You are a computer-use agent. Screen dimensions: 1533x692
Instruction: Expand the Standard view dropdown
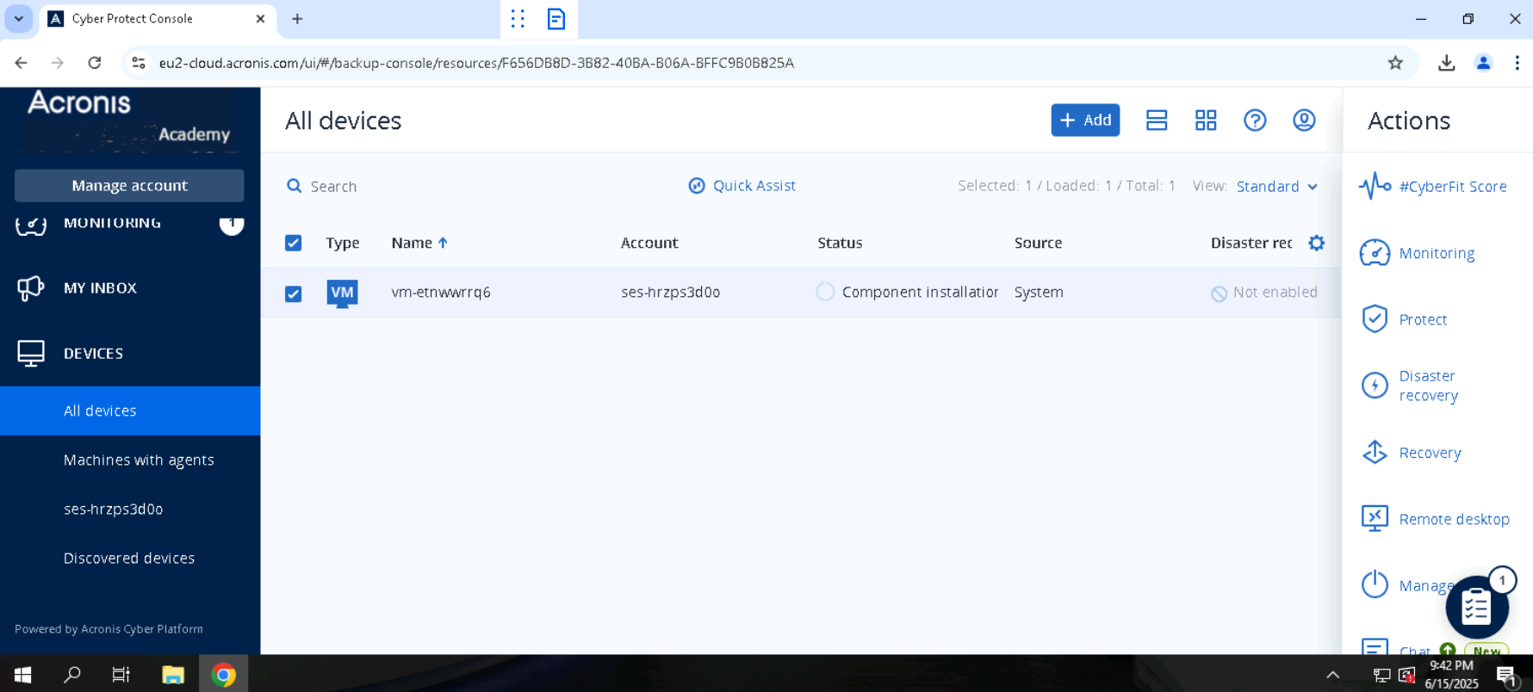point(1276,187)
